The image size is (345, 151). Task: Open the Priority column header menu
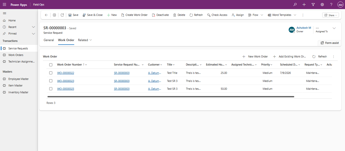pos(267,65)
